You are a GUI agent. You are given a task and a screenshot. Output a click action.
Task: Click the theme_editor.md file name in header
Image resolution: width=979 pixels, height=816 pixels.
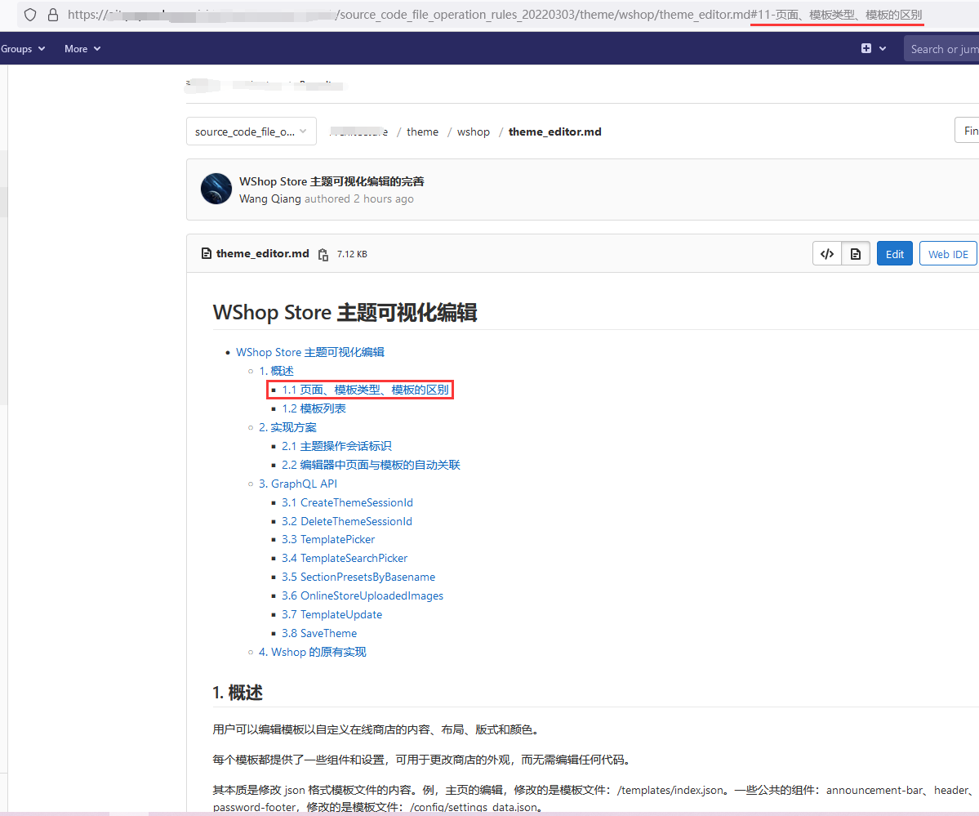pos(262,254)
